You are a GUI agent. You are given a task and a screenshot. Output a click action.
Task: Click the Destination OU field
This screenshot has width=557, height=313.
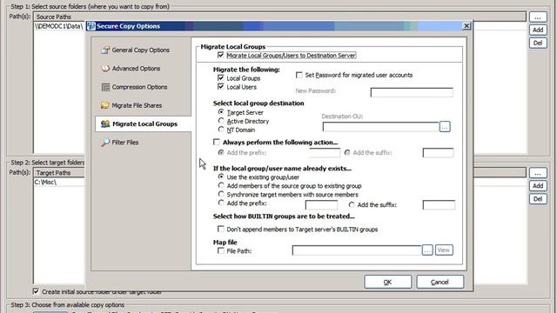tap(381, 127)
